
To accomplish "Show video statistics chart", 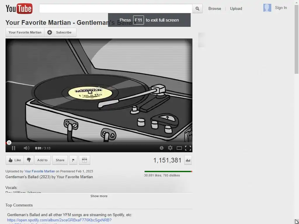I will (x=188, y=160).
